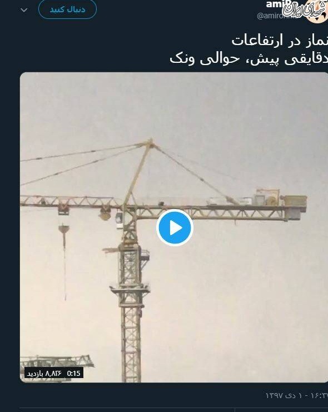Play the crane video
Image resolution: width=328 pixels, height=412 pixels.
pos(175,227)
